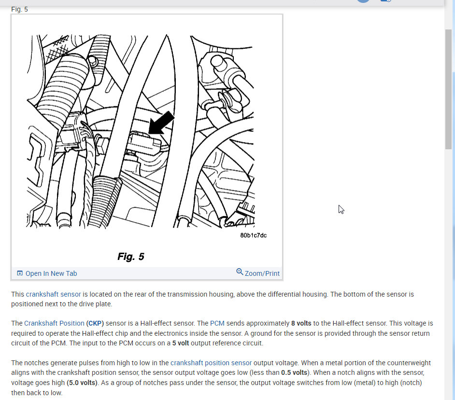
Task: Click the bold '0.5 volts' text
Action: pos(294,372)
